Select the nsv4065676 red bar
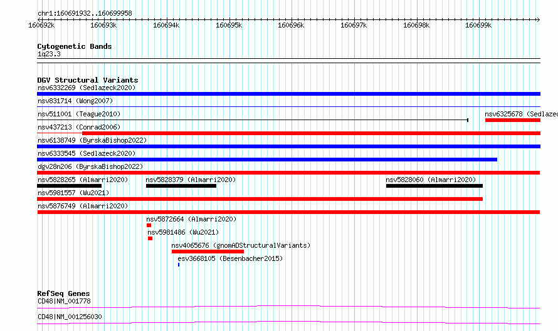Image resolution: width=558 pixels, height=331 pixels. point(208,252)
